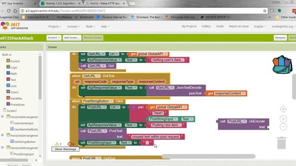
Task: Open the PostStringButton component dropdown
Action: [111, 101]
